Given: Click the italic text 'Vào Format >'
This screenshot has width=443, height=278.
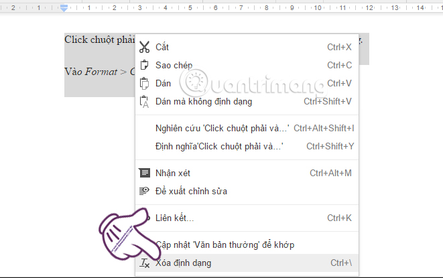Looking at the screenshot, I should pyautogui.click(x=95, y=72).
